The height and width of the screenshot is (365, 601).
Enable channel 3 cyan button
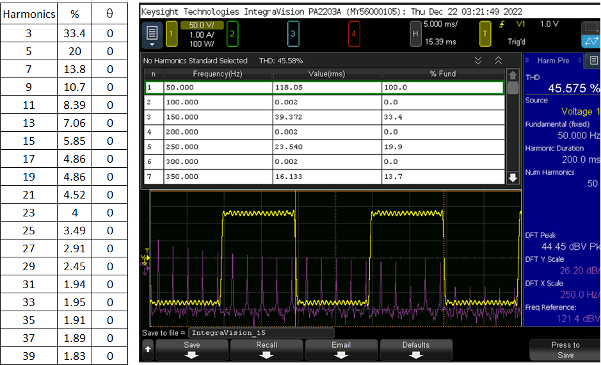click(293, 34)
